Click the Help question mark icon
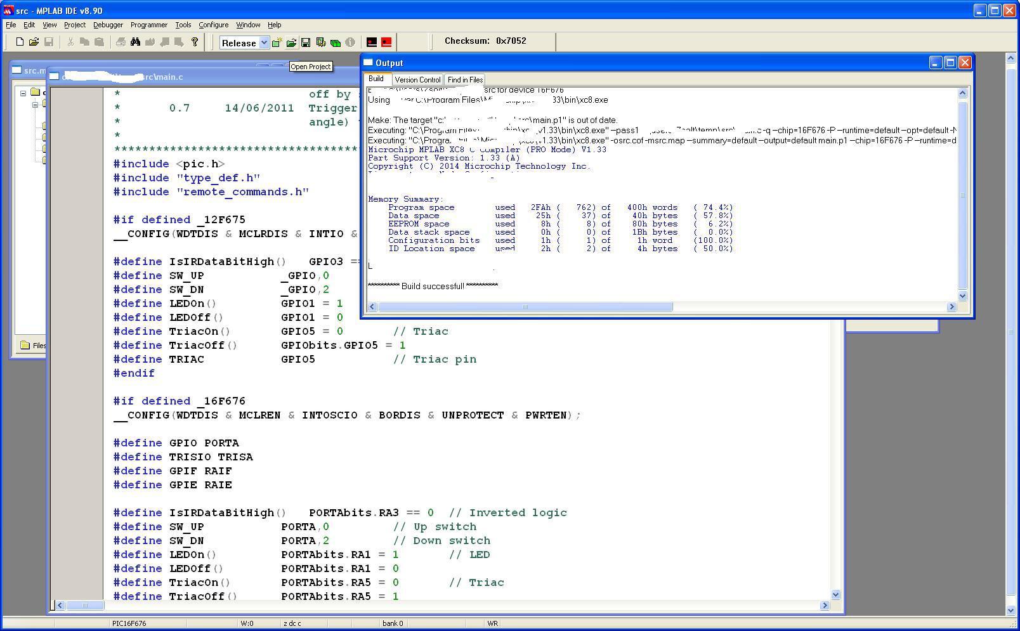 click(194, 42)
